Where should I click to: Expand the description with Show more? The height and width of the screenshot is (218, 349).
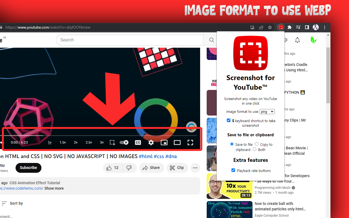point(54,188)
